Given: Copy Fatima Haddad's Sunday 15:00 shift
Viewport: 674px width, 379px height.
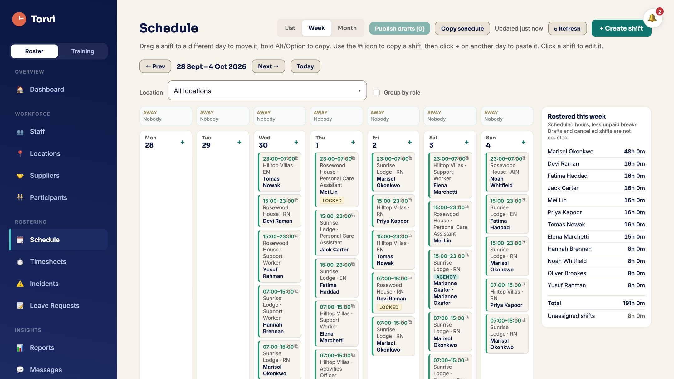Looking at the screenshot, I should point(524,200).
